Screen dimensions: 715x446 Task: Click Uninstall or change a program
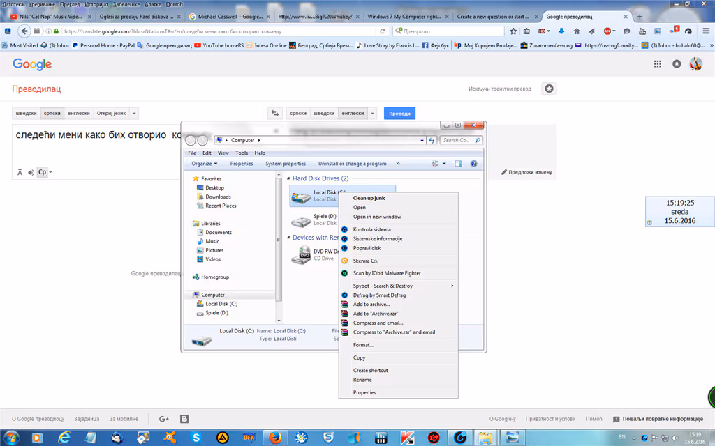pyautogui.click(x=352, y=164)
